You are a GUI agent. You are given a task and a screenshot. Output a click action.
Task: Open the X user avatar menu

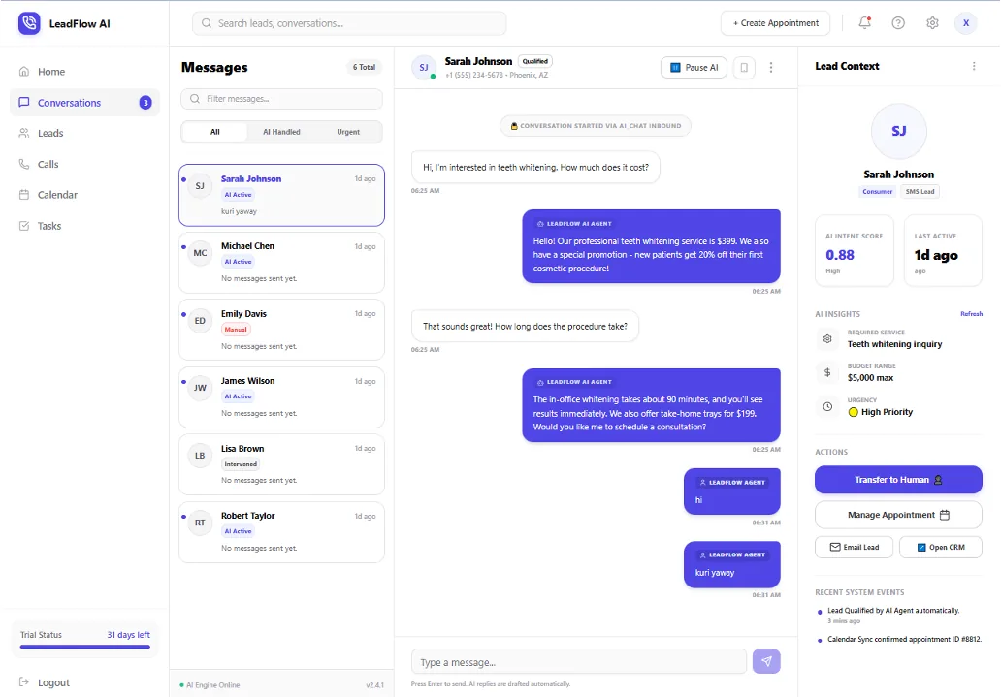966,23
